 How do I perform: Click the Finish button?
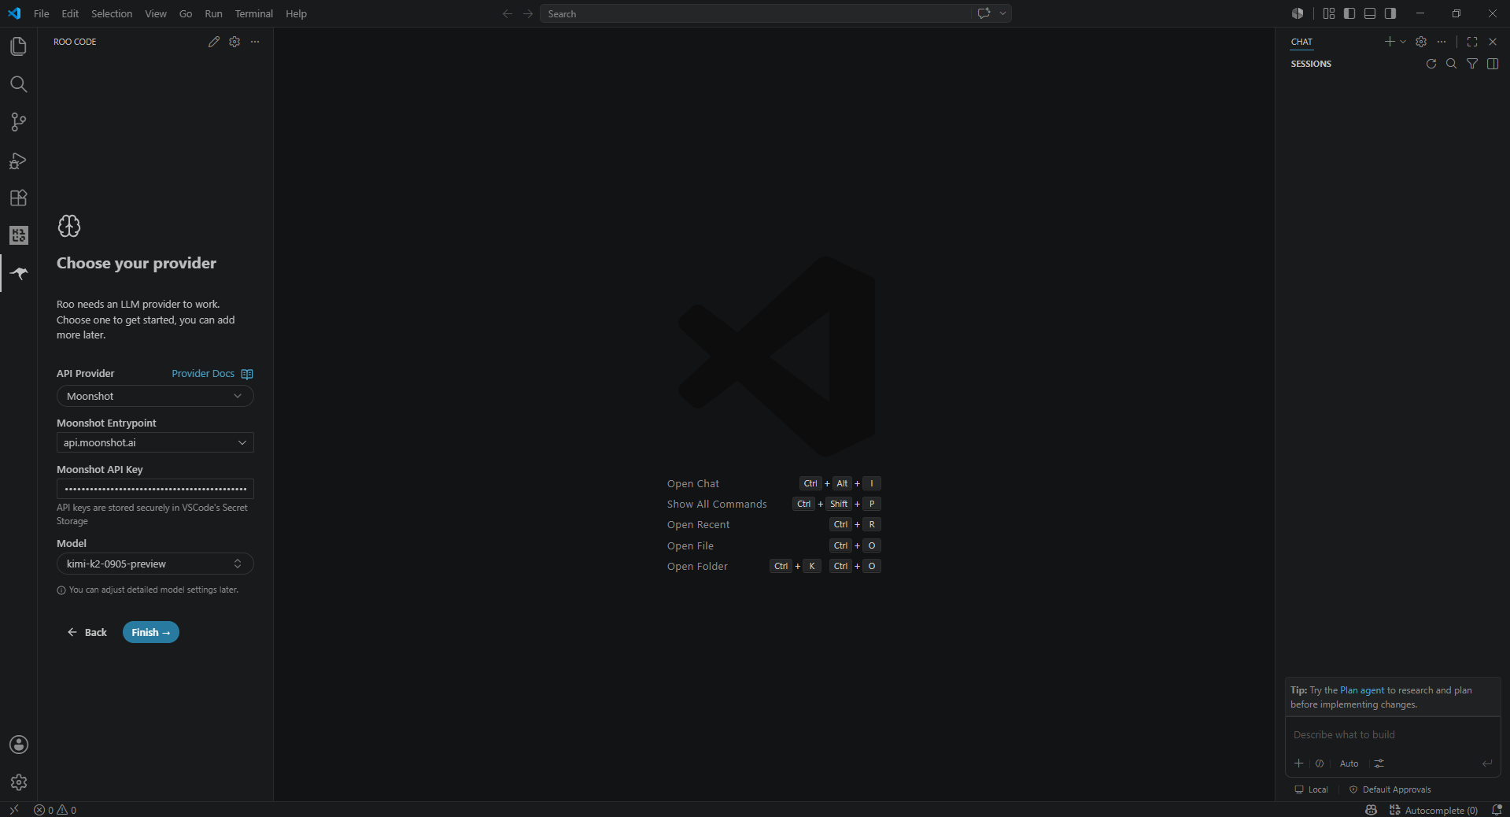pos(151,632)
